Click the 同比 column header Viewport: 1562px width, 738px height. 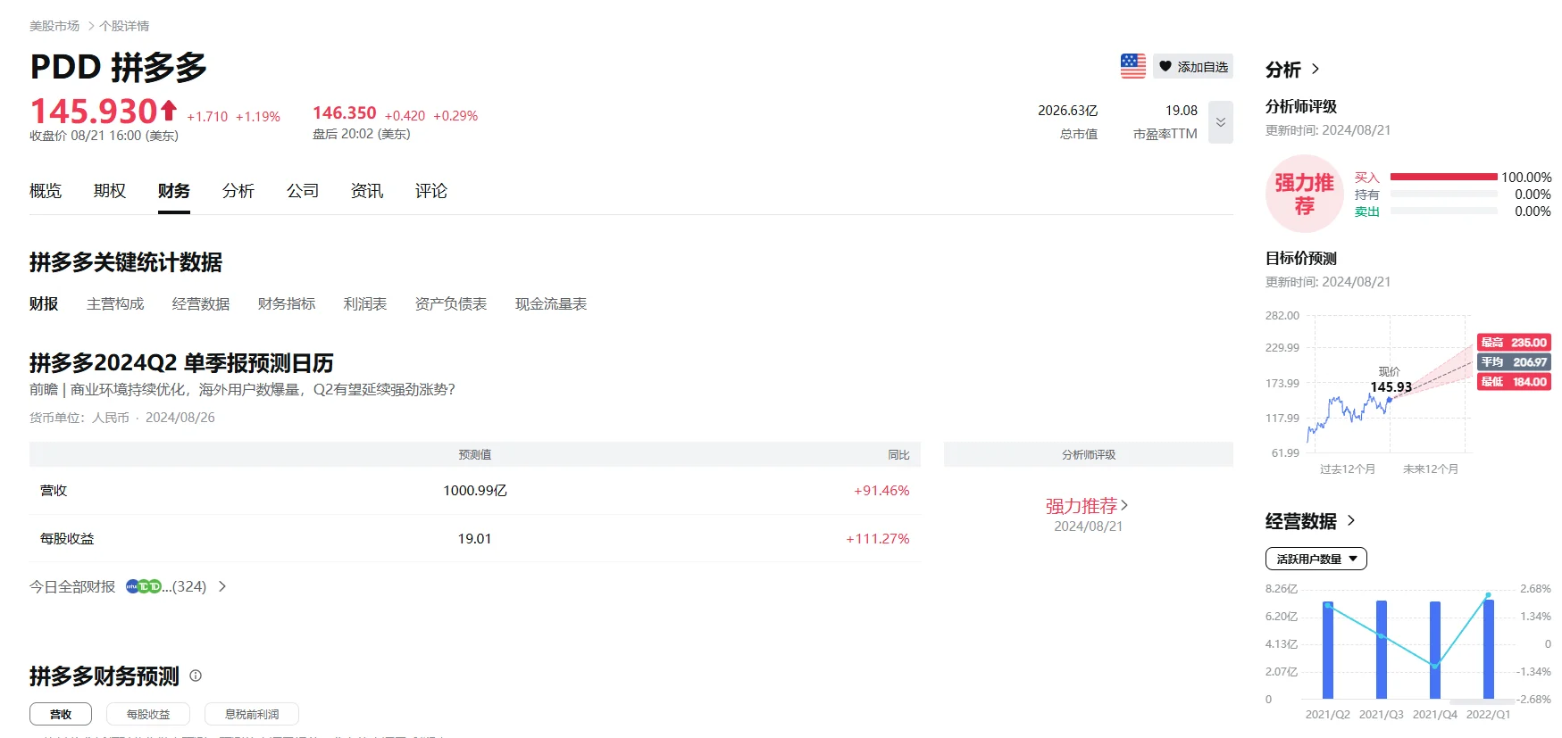point(899,455)
